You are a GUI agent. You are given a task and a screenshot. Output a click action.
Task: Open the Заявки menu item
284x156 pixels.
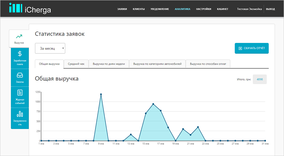[122, 9]
